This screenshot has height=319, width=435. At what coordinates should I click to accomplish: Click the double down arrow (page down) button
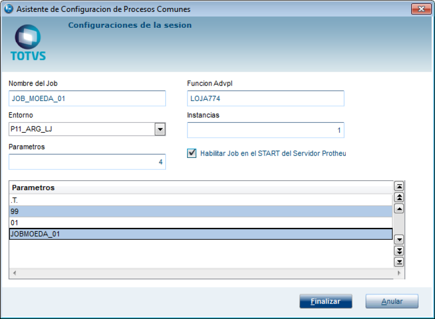coord(398,251)
